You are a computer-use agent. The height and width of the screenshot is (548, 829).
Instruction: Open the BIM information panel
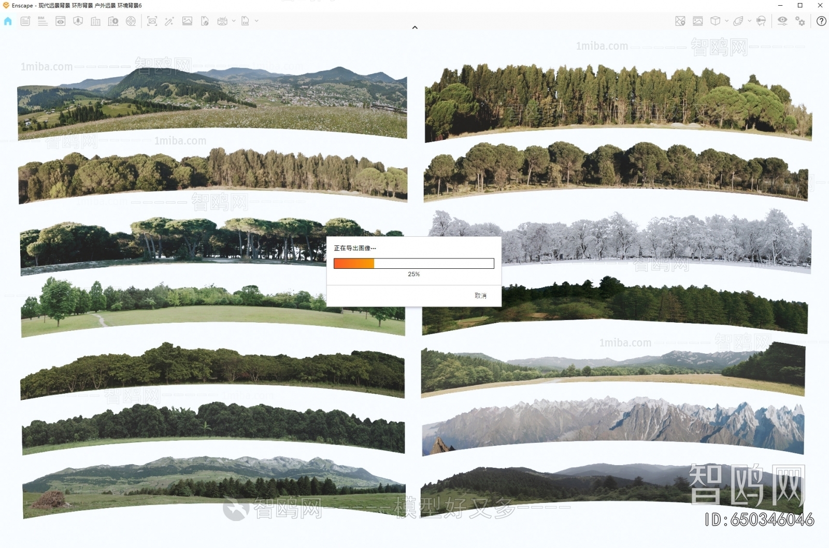42,21
